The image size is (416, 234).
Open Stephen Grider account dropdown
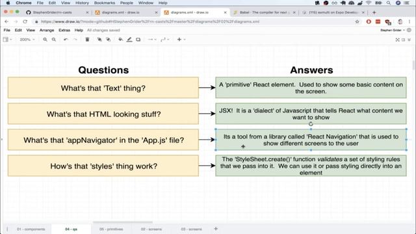tap(393, 31)
